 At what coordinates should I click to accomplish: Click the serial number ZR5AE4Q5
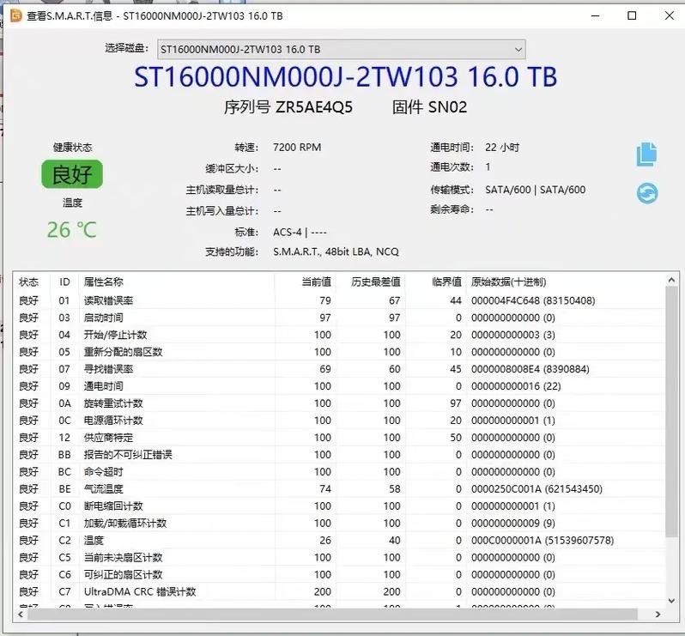[313, 107]
